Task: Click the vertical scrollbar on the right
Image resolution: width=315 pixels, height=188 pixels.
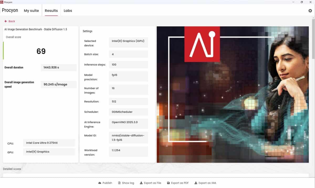Action: pos(313,39)
